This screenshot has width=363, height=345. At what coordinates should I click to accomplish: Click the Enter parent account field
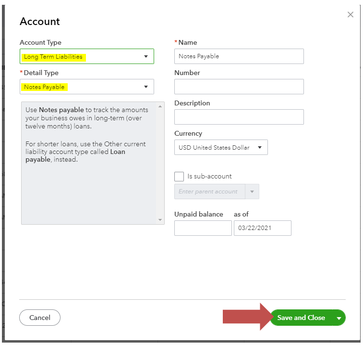pyautogui.click(x=210, y=192)
